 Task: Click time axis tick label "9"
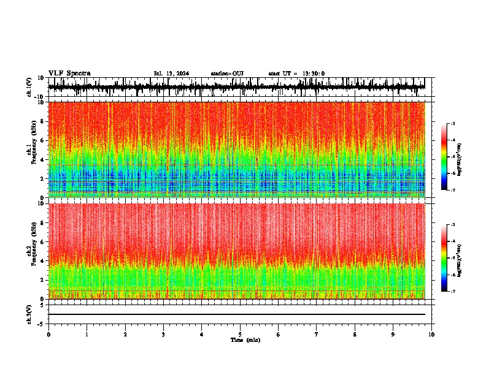click(393, 335)
